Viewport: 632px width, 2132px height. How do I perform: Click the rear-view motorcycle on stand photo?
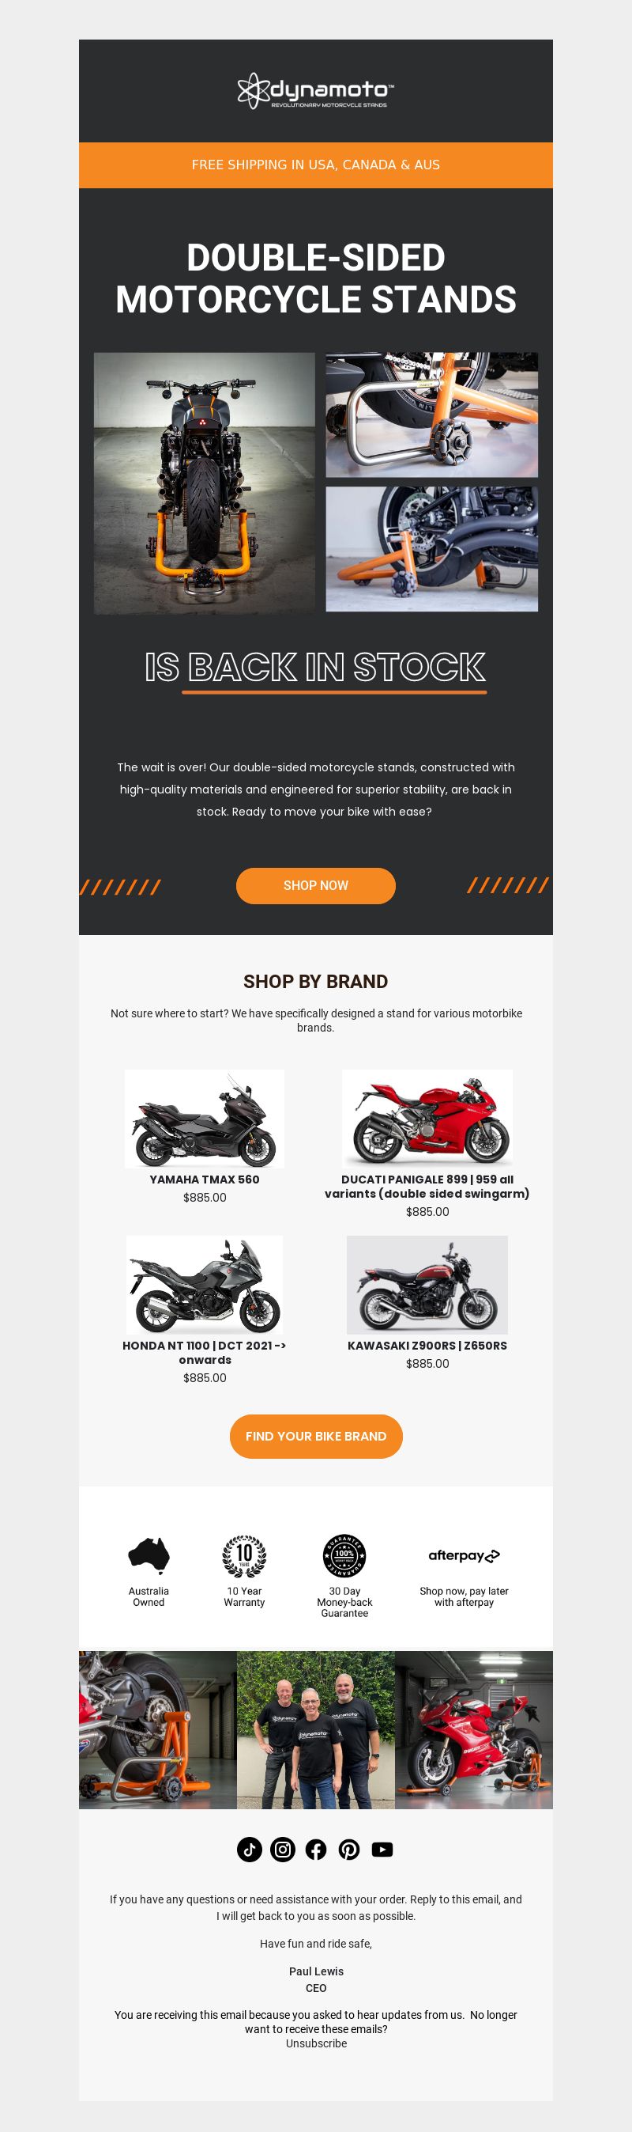(204, 483)
